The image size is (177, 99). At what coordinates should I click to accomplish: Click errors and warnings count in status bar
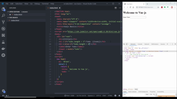click(x=6, y=96)
